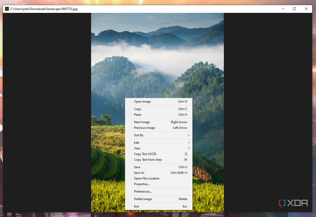Select Exit in the context menu
Screen dimensions: 316x217
159,206
